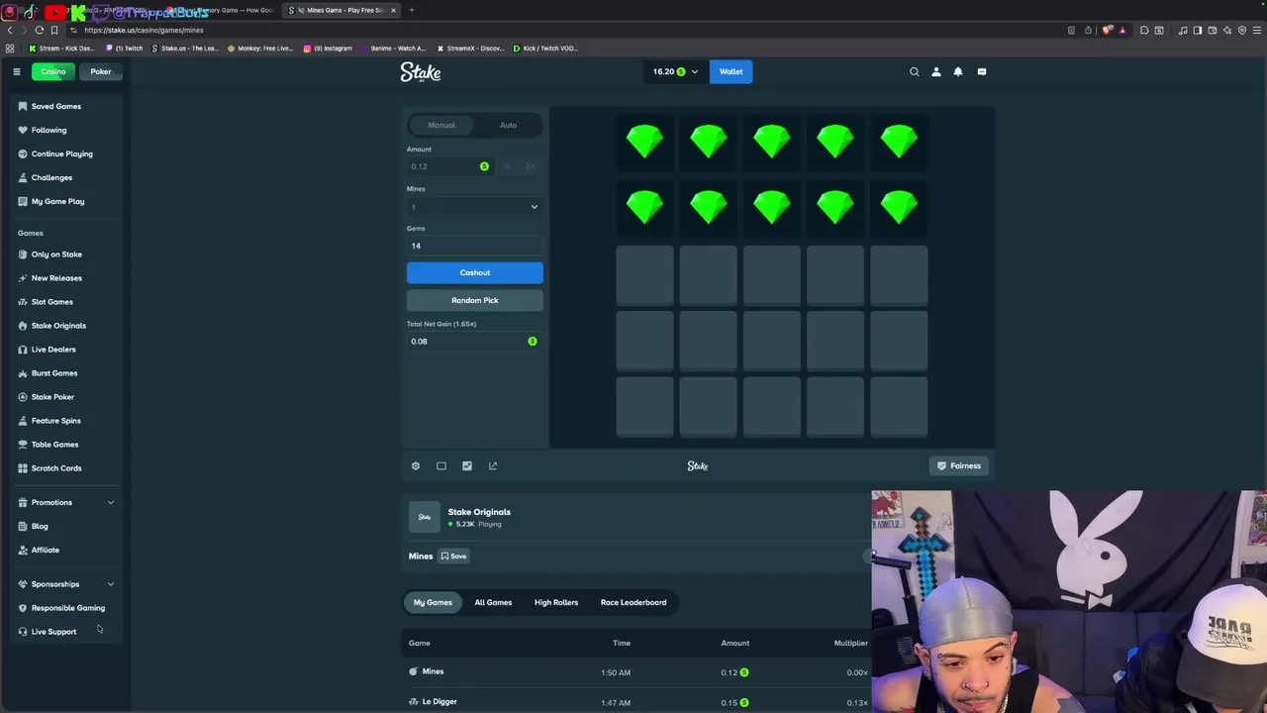Screen dimensions: 1267x713
Task: Open the browser extensions puzzle icon
Action: coord(1144,30)
